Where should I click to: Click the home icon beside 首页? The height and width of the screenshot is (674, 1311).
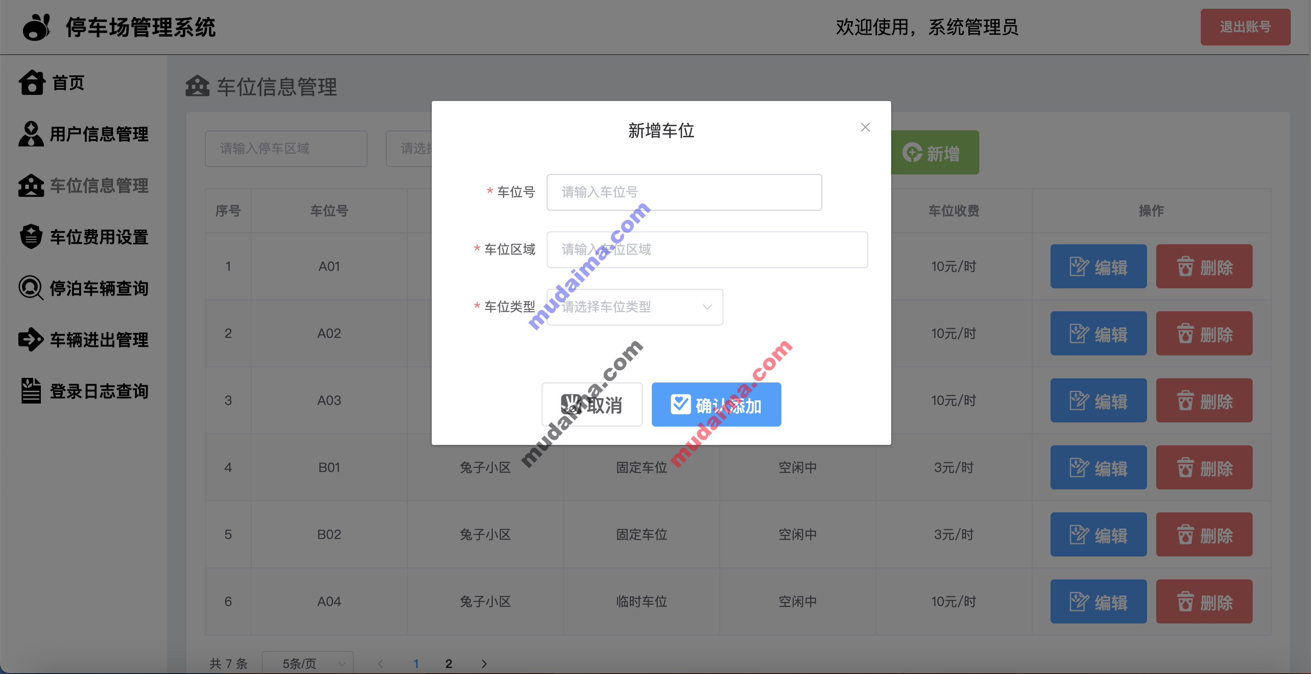[32, 82]
